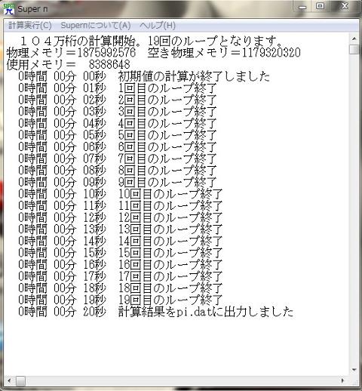Click the horizontal scrollbar thumb
Screen dimensions: 362x391
click(x=20, y=380)
